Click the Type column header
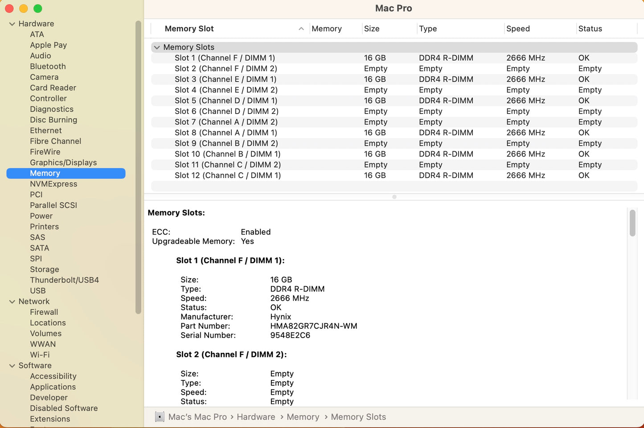The image size is (644, 428). 428,29
